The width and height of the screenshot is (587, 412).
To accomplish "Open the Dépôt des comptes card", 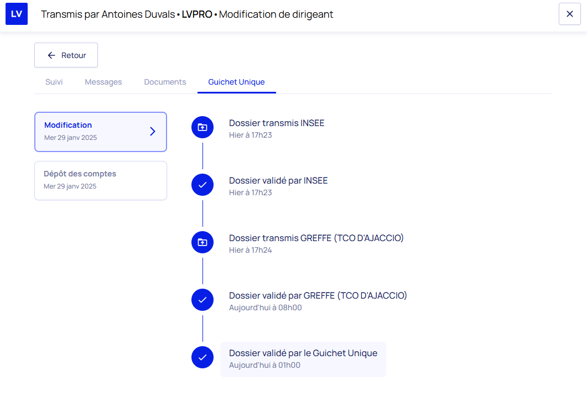I will [x=100, y=180].
